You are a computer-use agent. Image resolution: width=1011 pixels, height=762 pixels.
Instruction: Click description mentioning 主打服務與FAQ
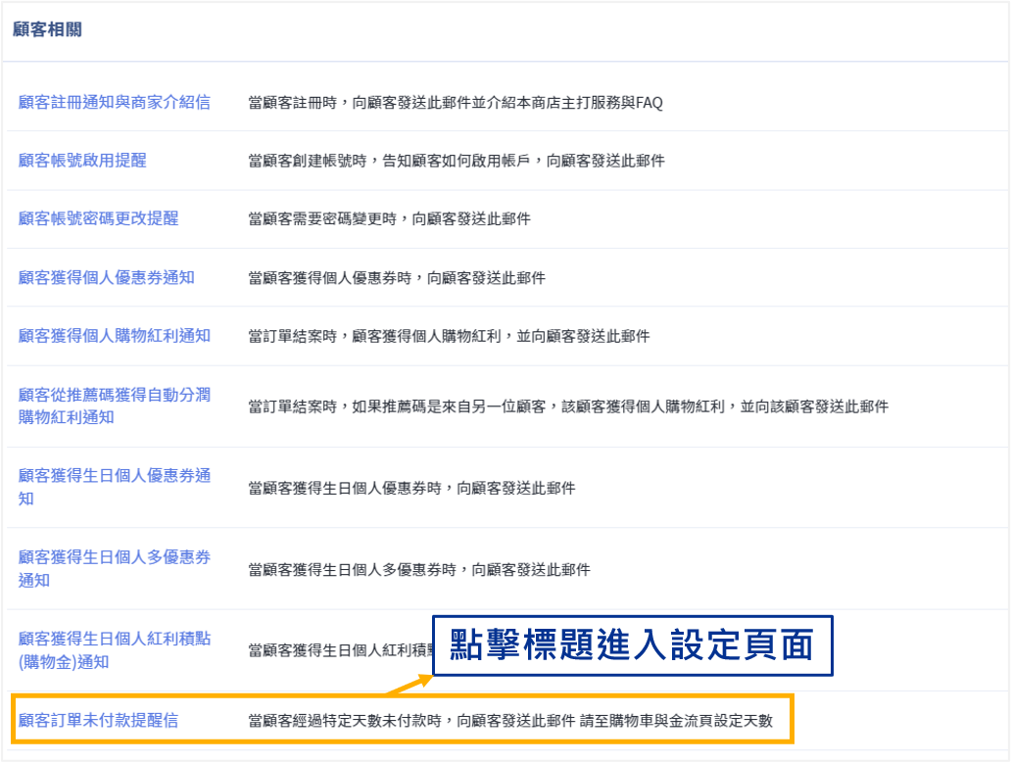pos(456,103)
